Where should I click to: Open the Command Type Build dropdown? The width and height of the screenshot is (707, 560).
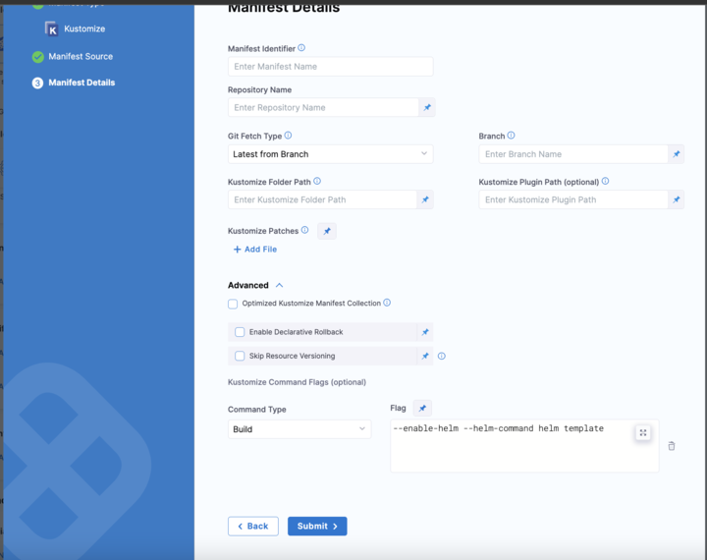coord(299,429)
